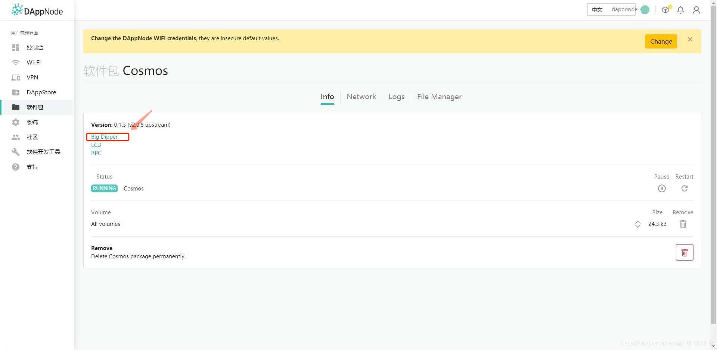717x350 pixels.
Task: Click the dappnode identity avatar
Action: click(645, 10)
